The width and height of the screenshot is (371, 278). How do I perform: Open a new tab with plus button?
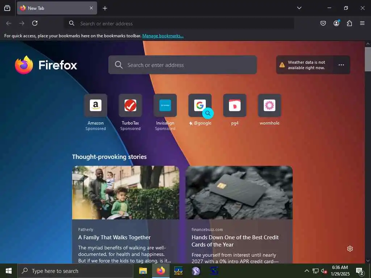pos(105,8)
